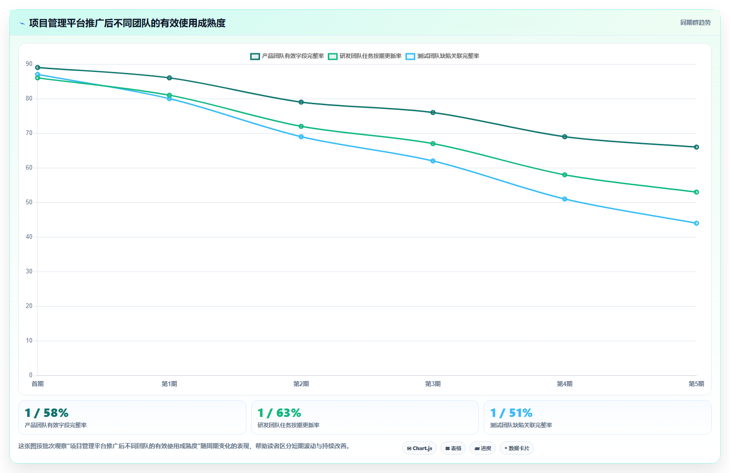730x473 pixels.
Task: Toggle the 产品团队有效字段完整率 legend swatch
Action: 255,56
